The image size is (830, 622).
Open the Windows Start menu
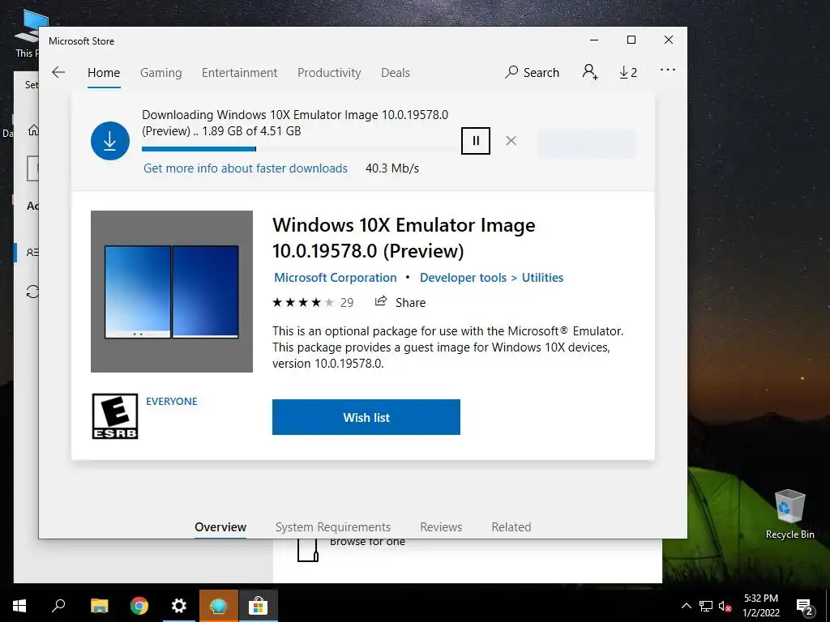[x=19, y=606]
